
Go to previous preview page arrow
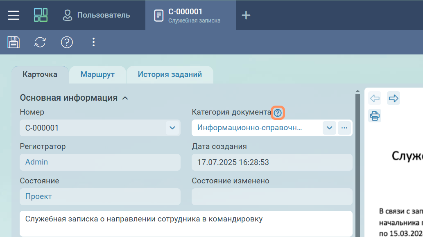point(374,98)
